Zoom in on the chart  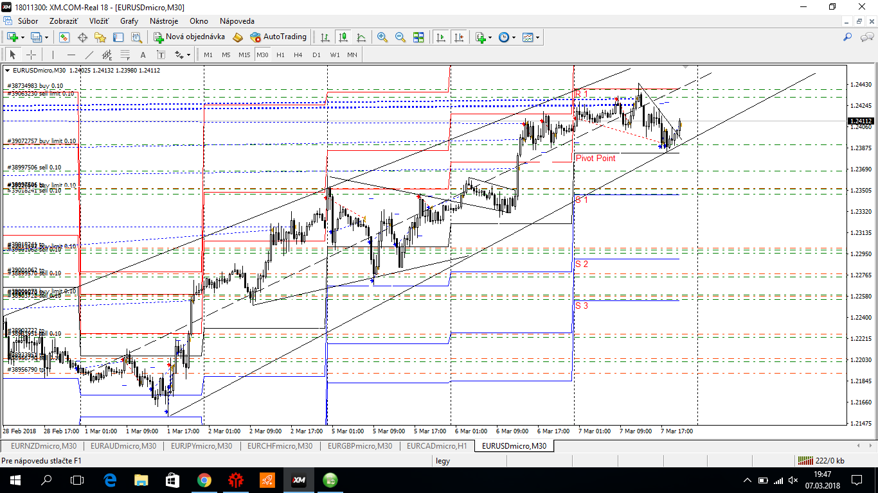pos(382,37)
